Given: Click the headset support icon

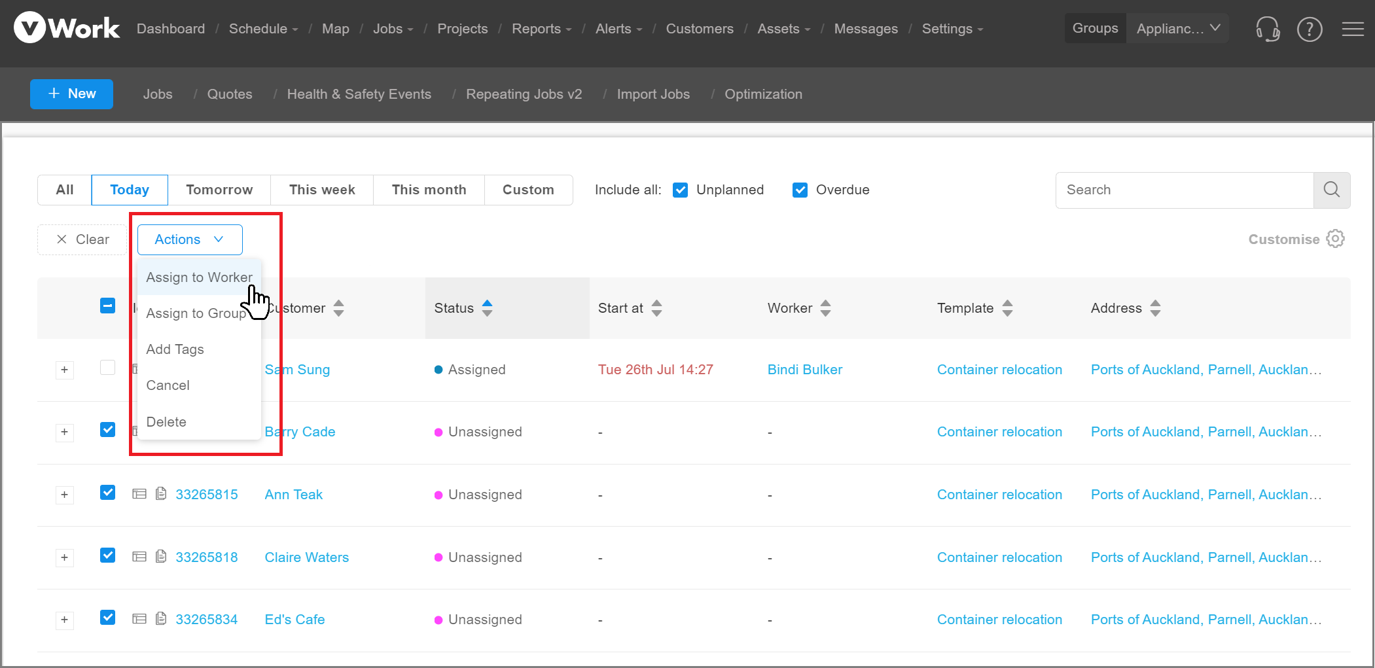Looking at the screenshot, I should (1267, 29).
